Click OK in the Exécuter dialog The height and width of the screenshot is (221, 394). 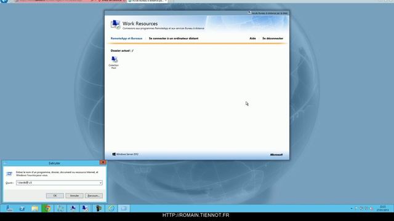pyautogui.click(x=55, y=195)
